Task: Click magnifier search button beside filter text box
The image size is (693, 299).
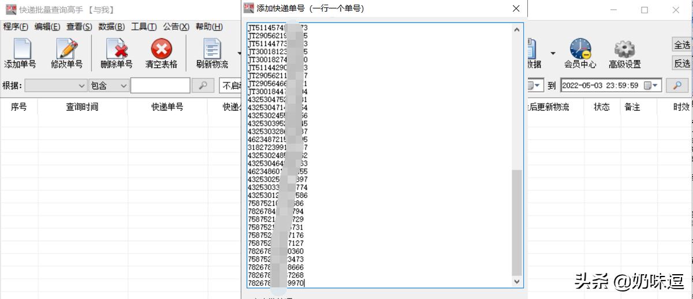Action: point(203,85)
